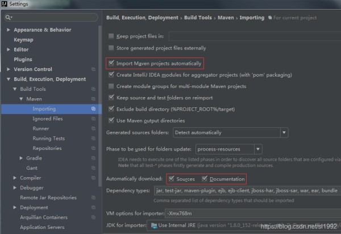Click the project-level icon beside Gradle

(93, 158)
